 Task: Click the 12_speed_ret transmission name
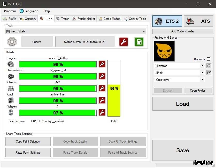tap(58, 70)
